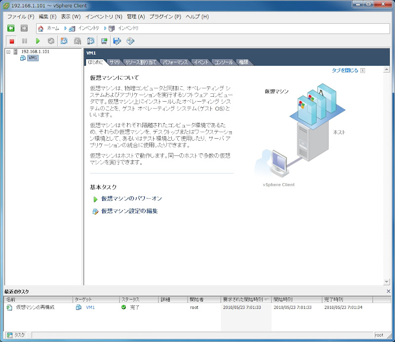The image size is (395, 342).
Task: Click the VM1 target icon in tasks
Action: point(79,307)
